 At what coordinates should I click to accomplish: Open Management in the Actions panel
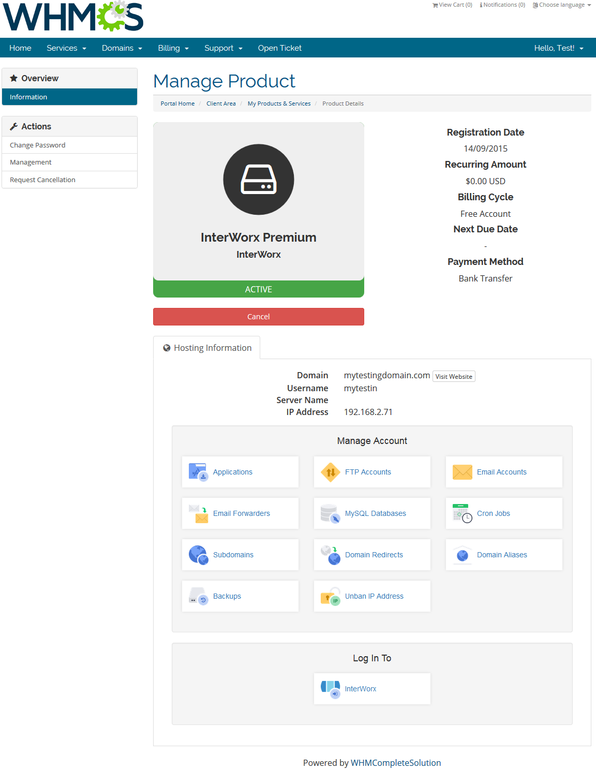coord(69,162)
